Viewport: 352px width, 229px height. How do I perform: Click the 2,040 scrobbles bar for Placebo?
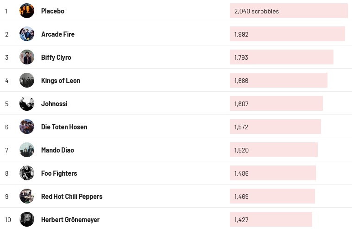coord(288,11)
